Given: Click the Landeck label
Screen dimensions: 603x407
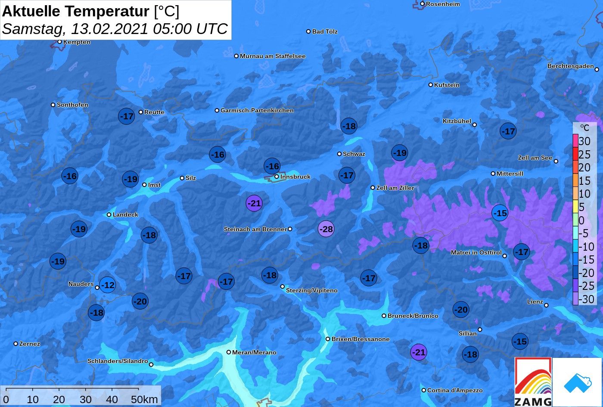Looking at the screenshot, I should pyautogui.click(x=125, y=214).
